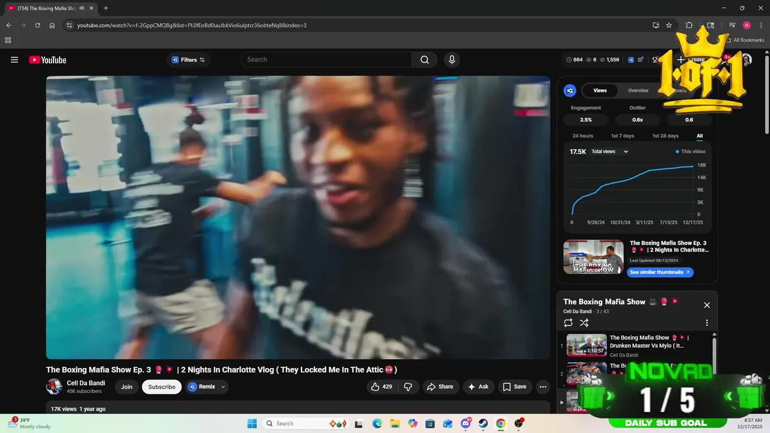Click the Engagement 2.5% value pill
The image size is (770, 433).
[586, 120]
